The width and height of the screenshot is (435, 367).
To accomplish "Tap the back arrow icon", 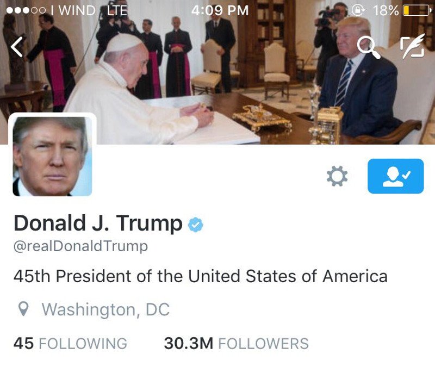I will tap(17, 47).
